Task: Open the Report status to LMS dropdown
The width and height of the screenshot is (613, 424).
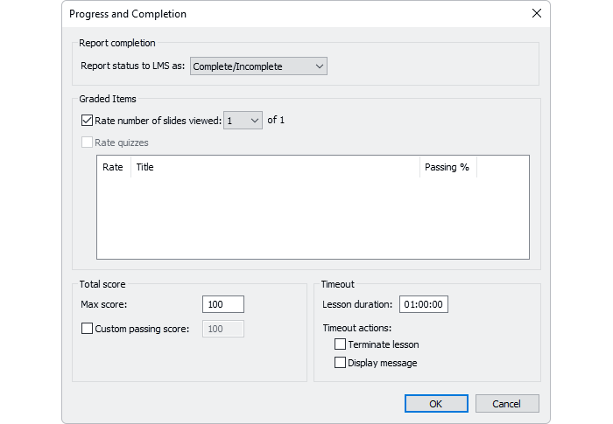Action: pos(258,66)
